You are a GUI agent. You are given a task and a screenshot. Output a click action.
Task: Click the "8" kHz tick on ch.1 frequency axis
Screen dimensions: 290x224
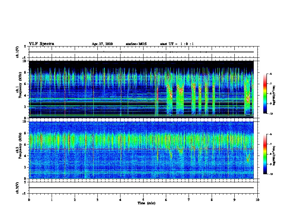25,72
